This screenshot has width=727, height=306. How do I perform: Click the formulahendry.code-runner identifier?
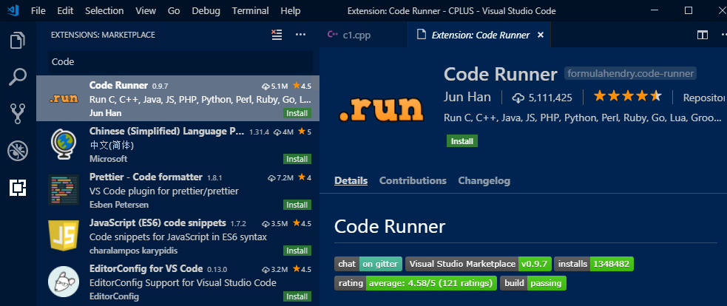tap(631, 73)
